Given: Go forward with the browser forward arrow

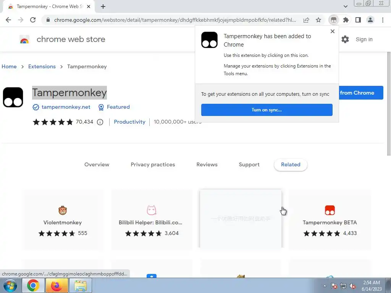Looking at the screenshot, I should [21, 20].
